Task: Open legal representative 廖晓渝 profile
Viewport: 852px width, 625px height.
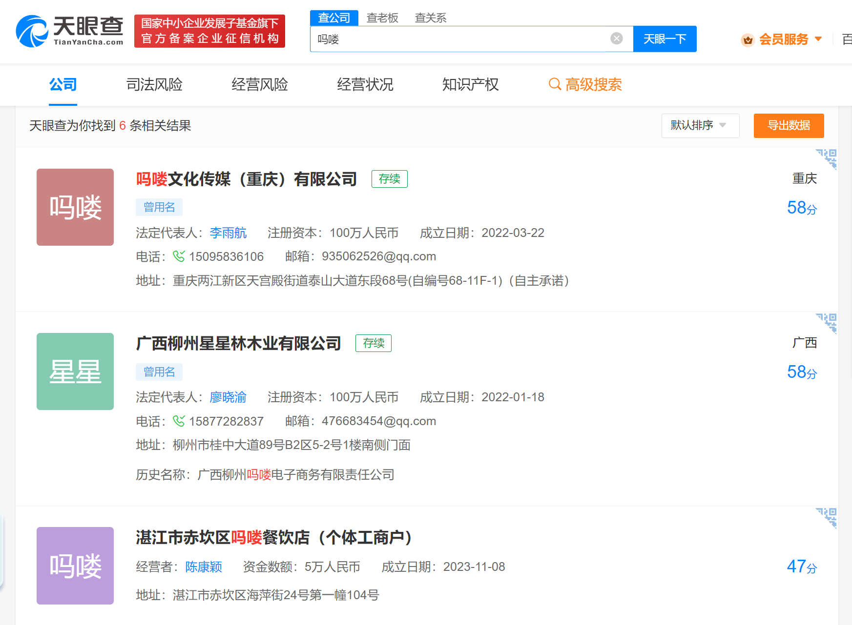Action: 228,397
